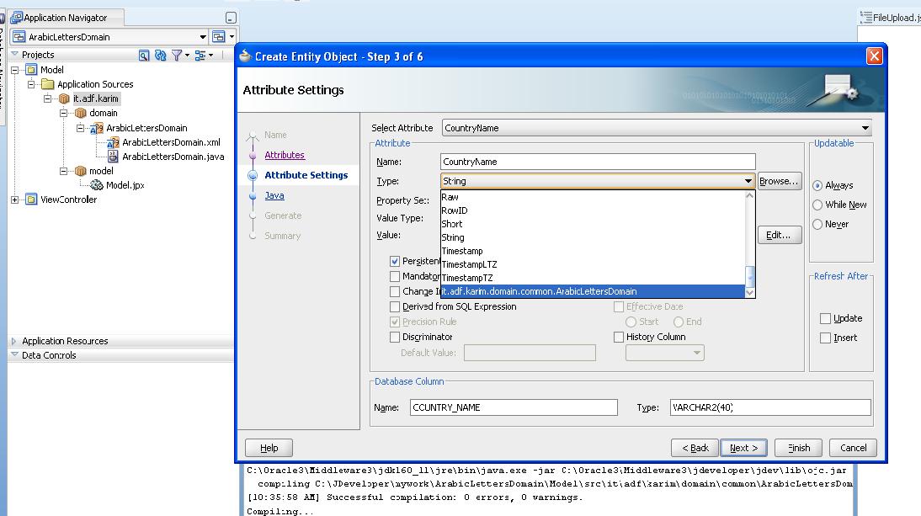
Task: Open the filter icon in Projects toolbar
Action: click(x=176, y=56)
